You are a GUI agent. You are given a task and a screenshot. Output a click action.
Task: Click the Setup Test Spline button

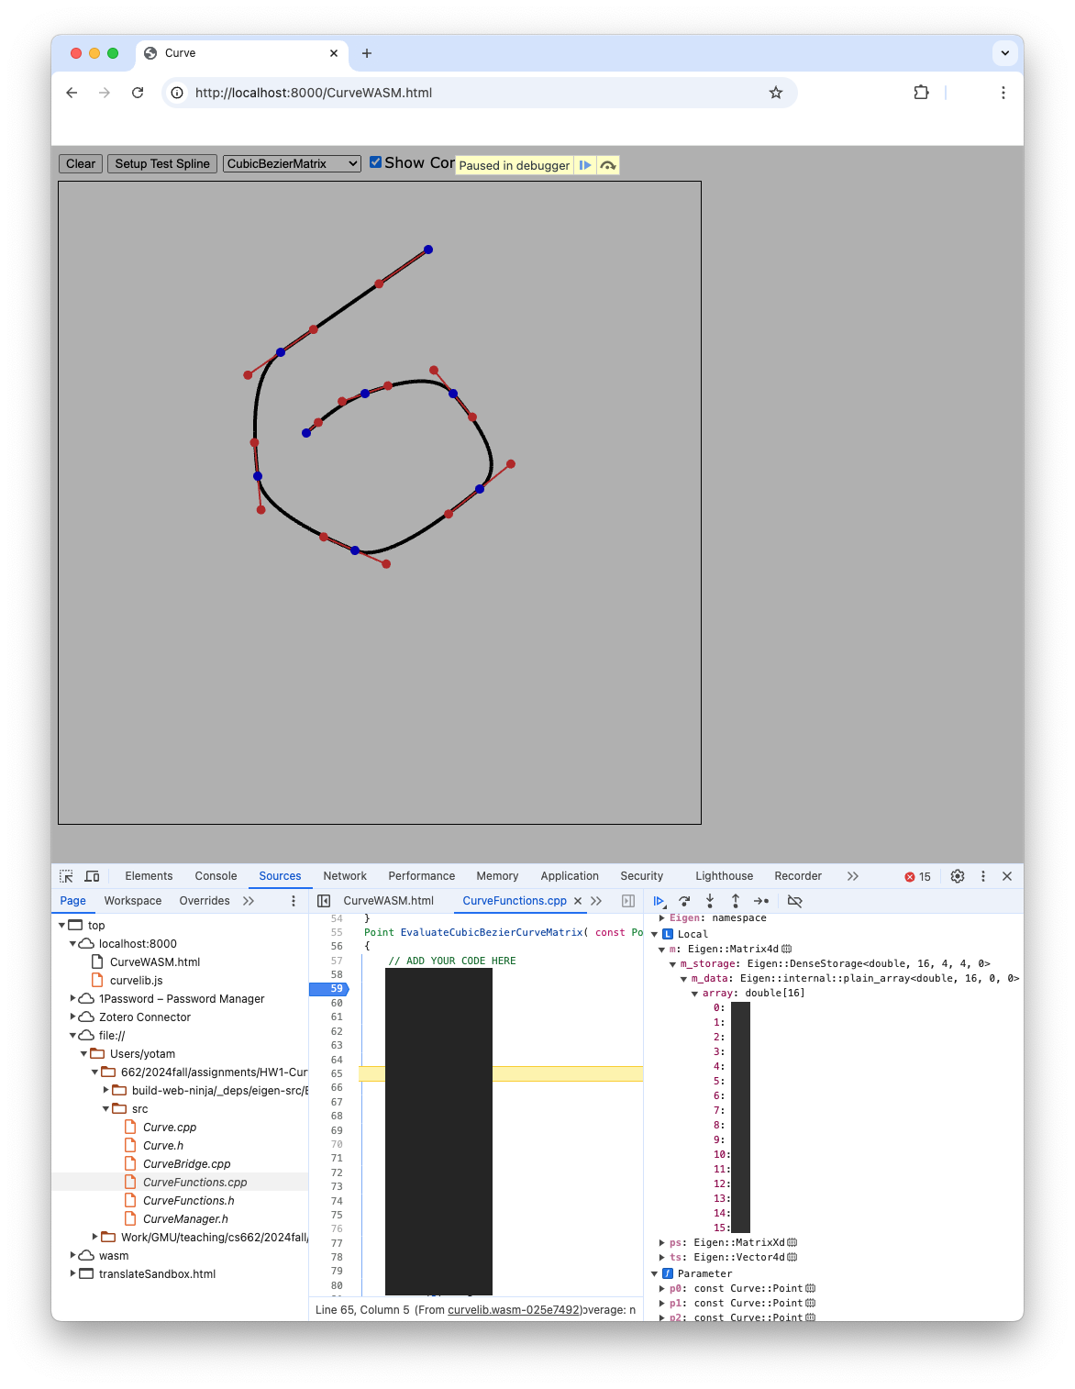pyautogui.click(x=162, y=163)
